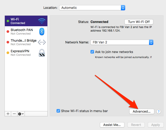Open the Network Name dropdown FBI Van 2
Screen dimensions: 166x130
pyautogui.click(x=122, y=42)
